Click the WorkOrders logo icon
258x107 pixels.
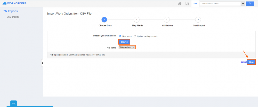[x=4, y=4]
